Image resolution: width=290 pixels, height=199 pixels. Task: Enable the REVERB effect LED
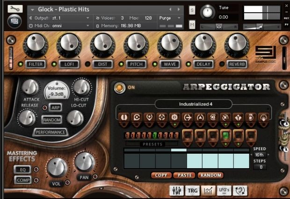tap(222, 64)
